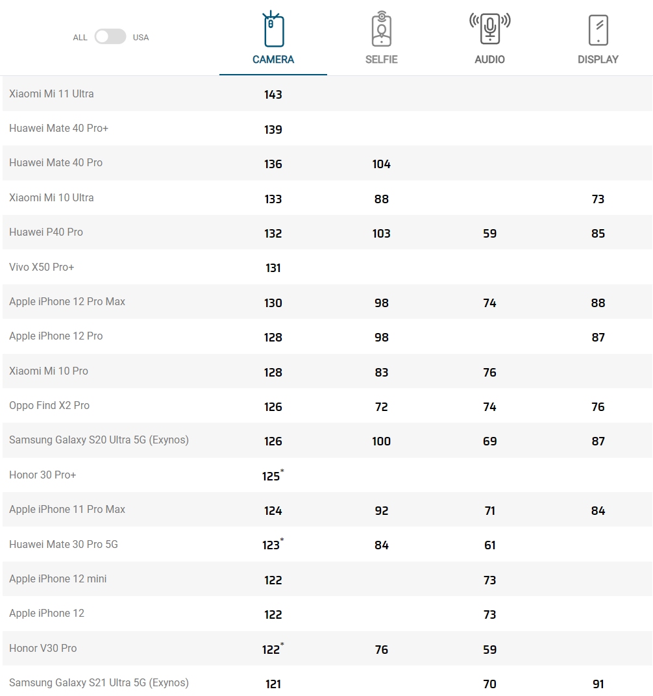
Task: Click the Selfie camera icon
Action: point(382,30)
